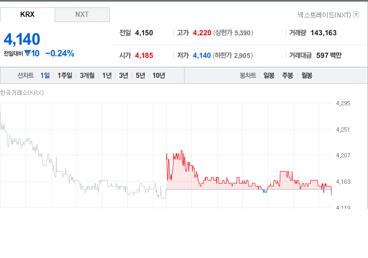Show the 일봉 daily candle chart
The height and width of the screenshot is (258, 368).
269,75
